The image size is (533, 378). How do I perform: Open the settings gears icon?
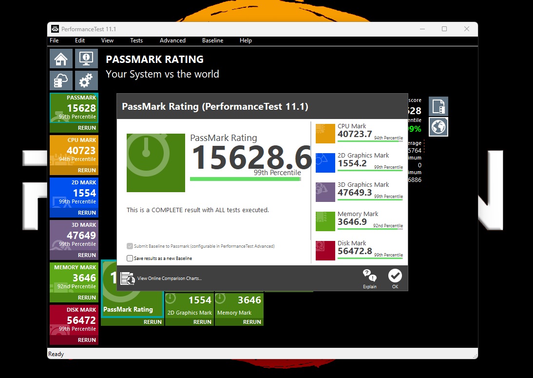coord(86,80)
